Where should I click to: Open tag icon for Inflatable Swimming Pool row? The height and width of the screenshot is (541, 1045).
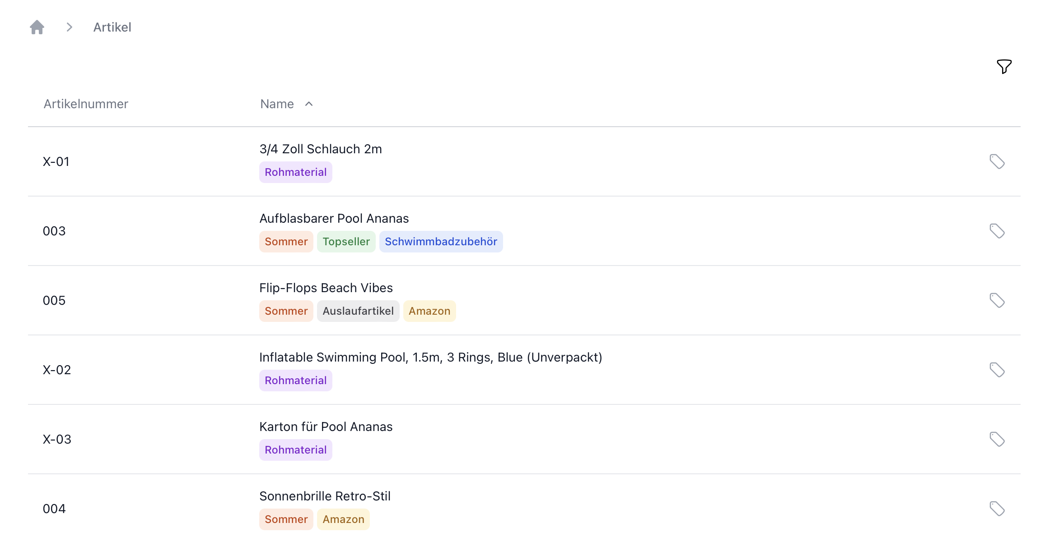click(x=997, y=370)
